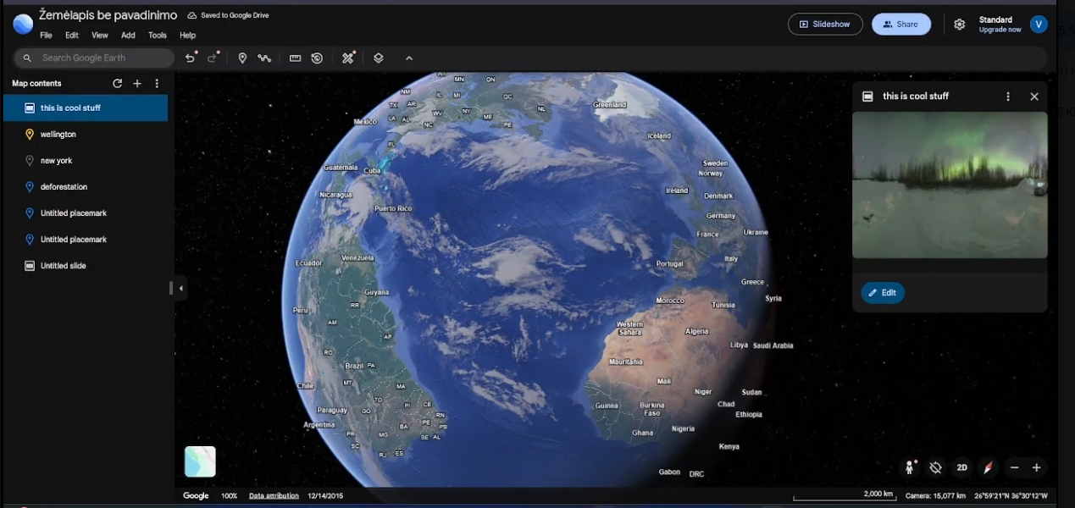Click the imagery date 12/14/2015
The image size is (1075, 508).
coord(325,495)
